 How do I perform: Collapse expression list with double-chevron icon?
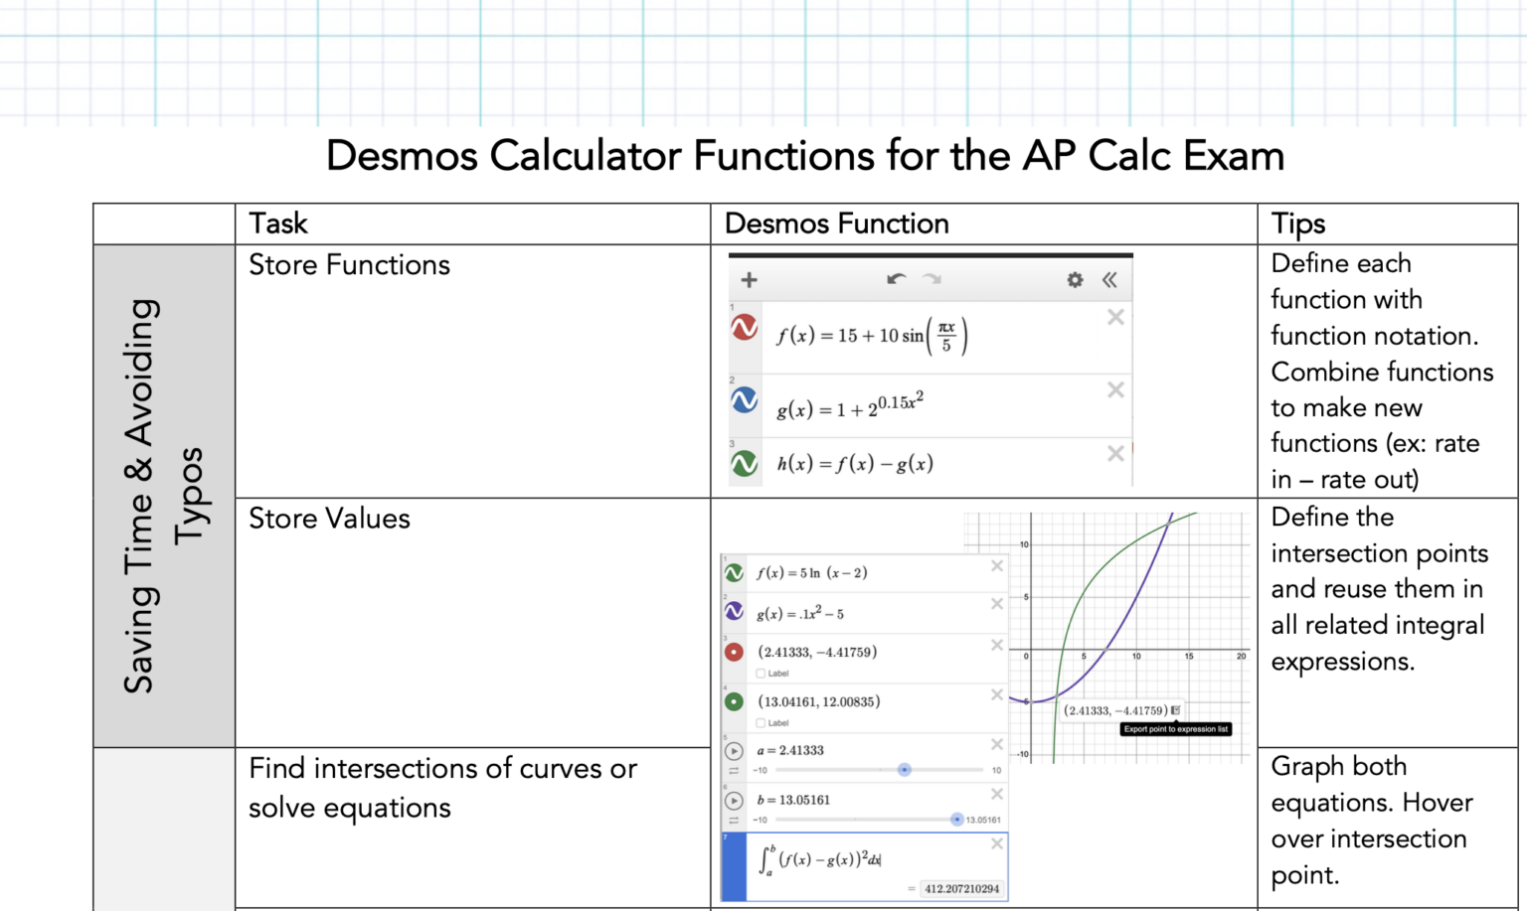(1109, 280)
